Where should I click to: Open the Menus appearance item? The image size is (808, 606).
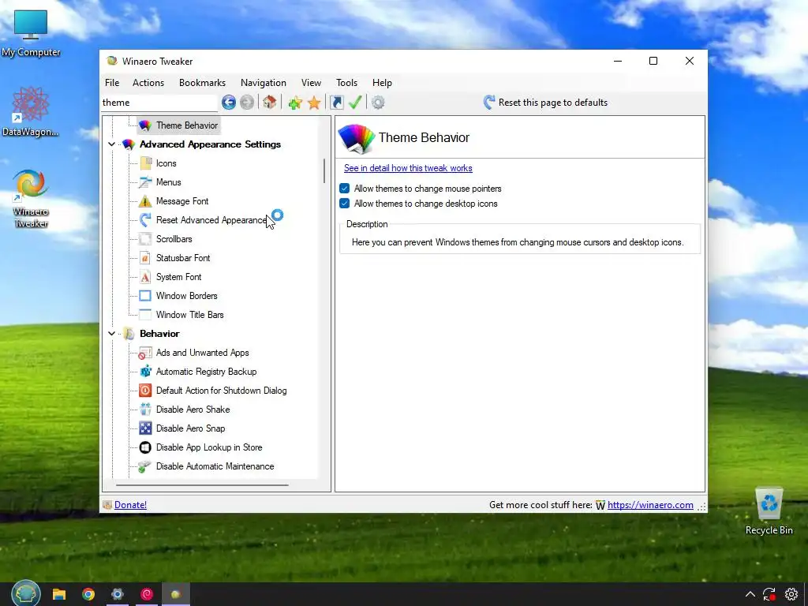tap(168, 182)
